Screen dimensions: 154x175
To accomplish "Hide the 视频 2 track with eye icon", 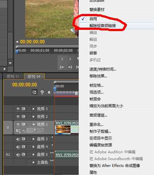I will point(18,117).
